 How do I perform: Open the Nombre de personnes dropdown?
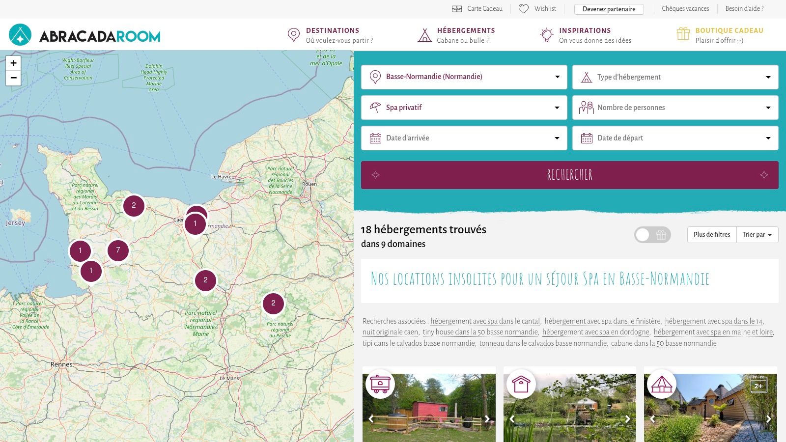tap(675, 108)
